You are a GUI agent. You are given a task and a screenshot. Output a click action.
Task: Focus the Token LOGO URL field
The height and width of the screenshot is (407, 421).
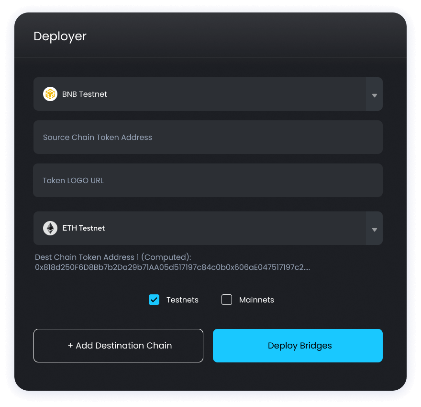(x=208, y=180)
